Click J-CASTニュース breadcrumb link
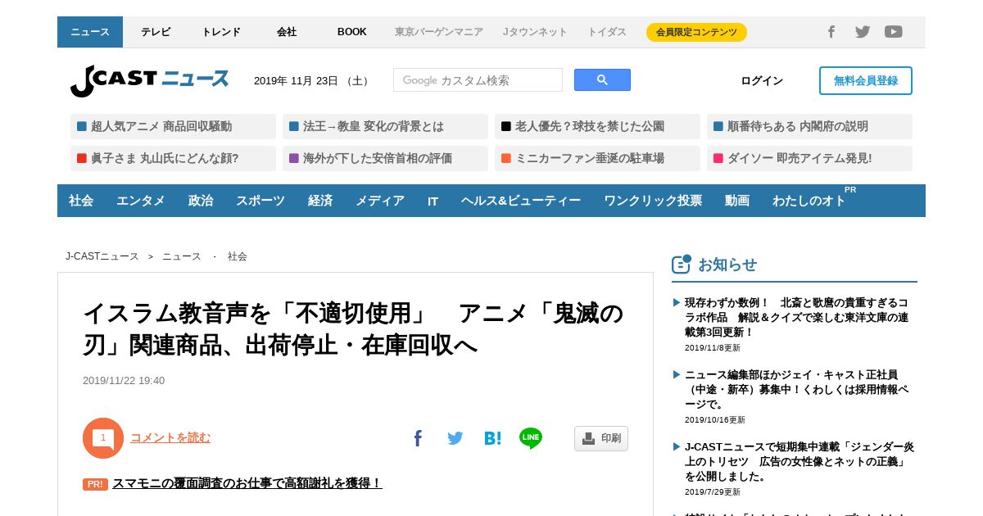Image resolution: width=983 pixels, height=516 pixels. [102, 256]
